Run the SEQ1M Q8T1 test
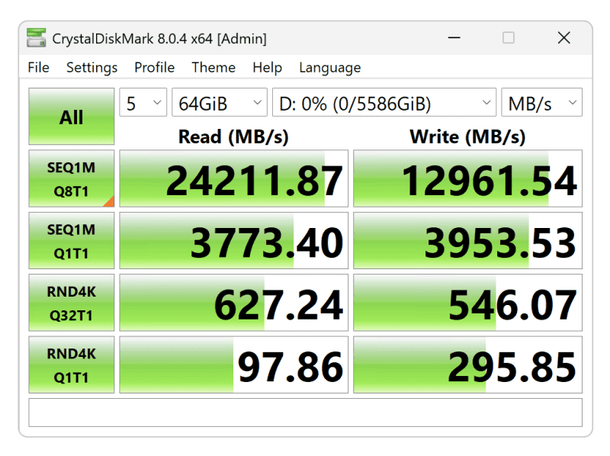Image resolution: width=610 pixels, height=456 pixels. coord(72,178)
